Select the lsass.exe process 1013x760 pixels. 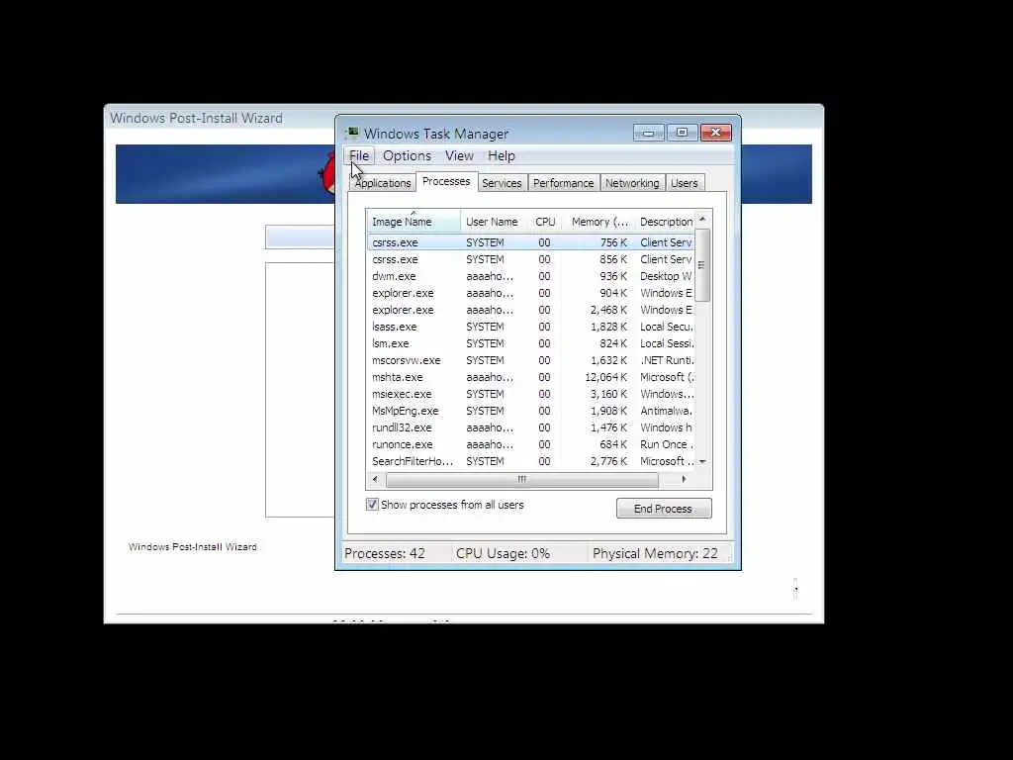pyautogui.click(x=532, y=327)
